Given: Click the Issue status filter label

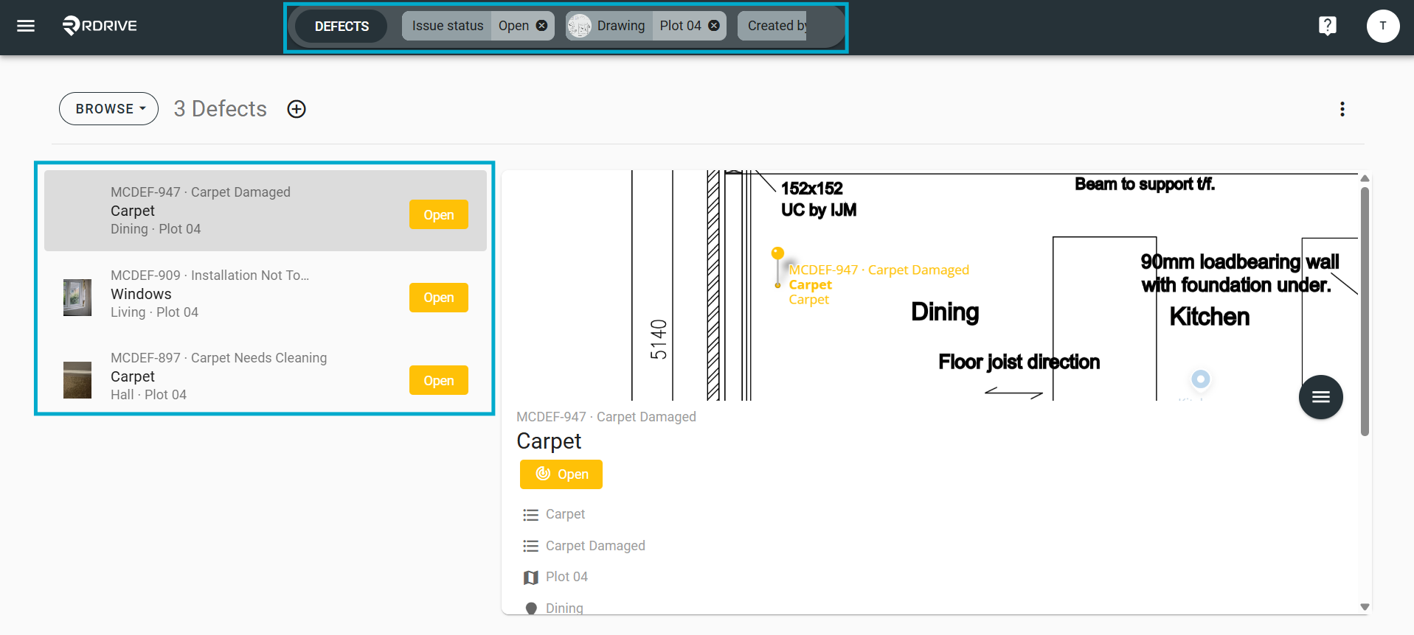Looking at the screenshot, I should click(448, 26).
